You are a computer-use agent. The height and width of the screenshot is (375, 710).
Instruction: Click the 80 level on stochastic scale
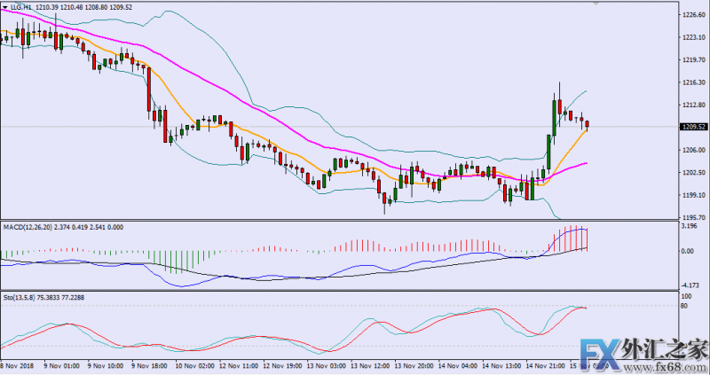pyautogui.click(x=686, y=307)
